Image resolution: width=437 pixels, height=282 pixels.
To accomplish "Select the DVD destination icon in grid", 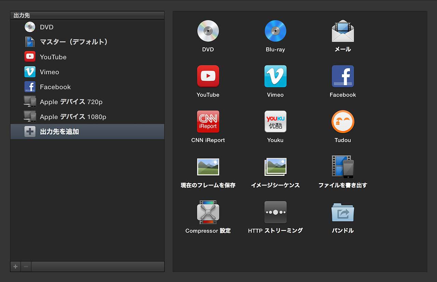I will (x=208, y=31).
